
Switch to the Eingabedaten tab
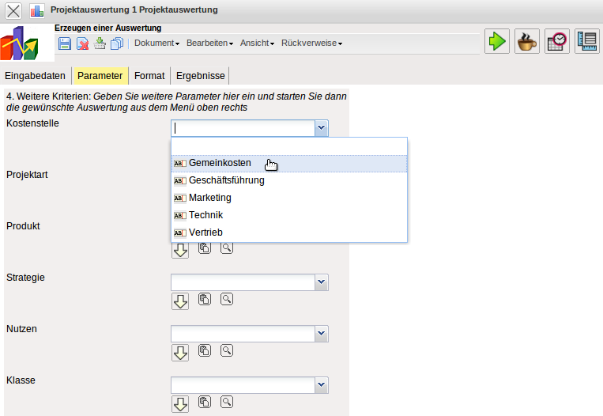[x=35, y=76]
